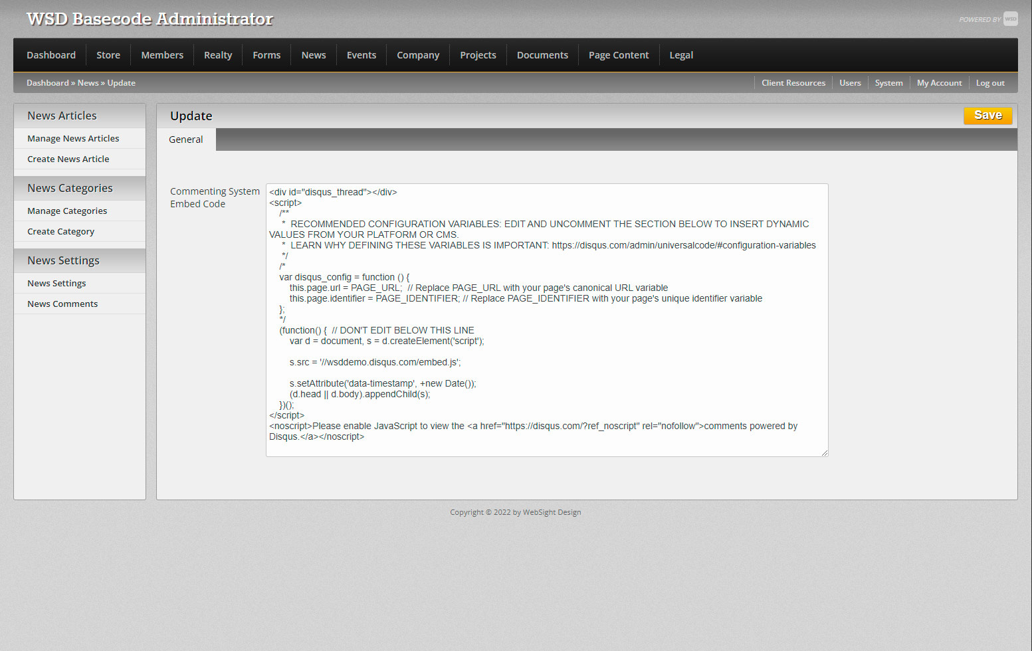
Task: Log out of the administrator
Action: [x=990, y=83]
